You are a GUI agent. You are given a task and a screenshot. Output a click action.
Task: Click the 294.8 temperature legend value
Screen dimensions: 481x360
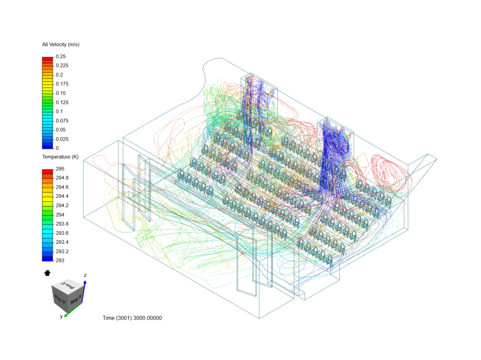coord(62,178)
